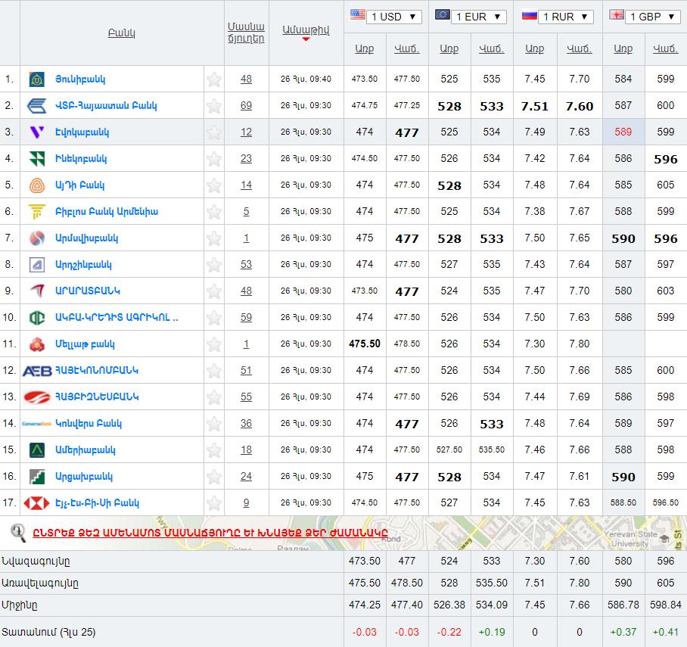Click the AEB Armeconombank logo
The width and height of the screenshot is (687, 647).
coord(36,371)
